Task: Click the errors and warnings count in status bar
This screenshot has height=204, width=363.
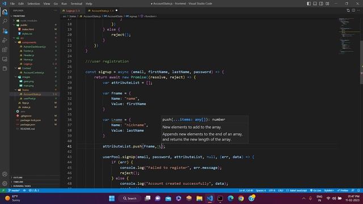Action: click(x=34, y=190)
